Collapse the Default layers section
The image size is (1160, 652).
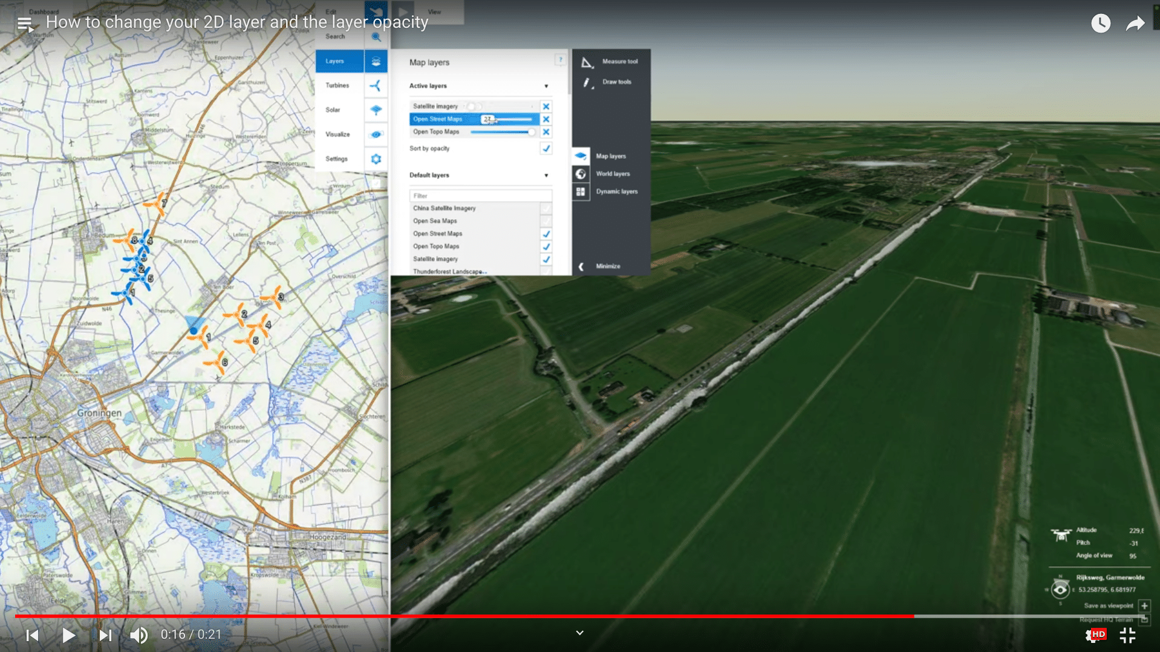click(x=546, y=176)
